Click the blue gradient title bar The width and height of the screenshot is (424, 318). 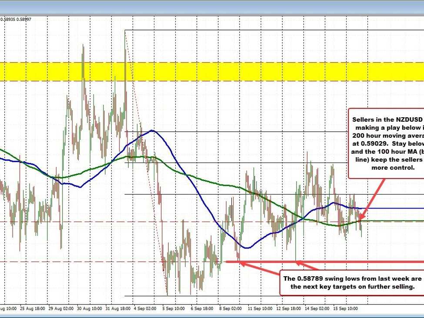pos(212,7)
